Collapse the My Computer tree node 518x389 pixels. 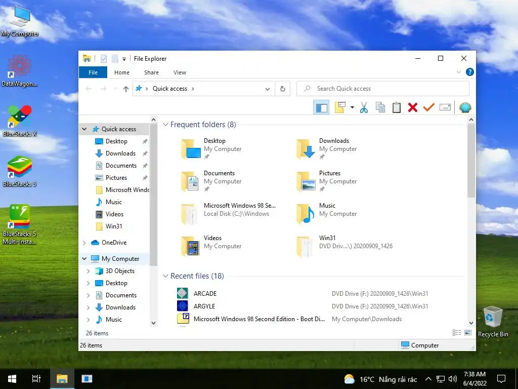coord(84,259)
